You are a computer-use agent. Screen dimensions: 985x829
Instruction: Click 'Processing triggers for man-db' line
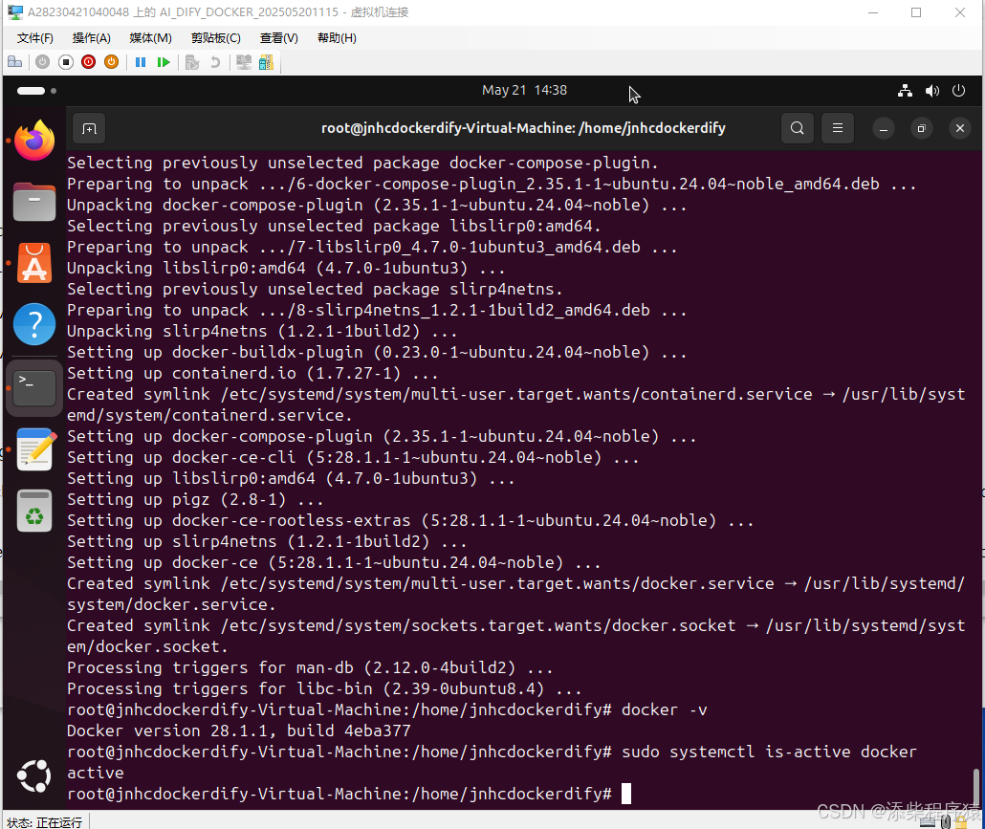click(x=311, y=667)
